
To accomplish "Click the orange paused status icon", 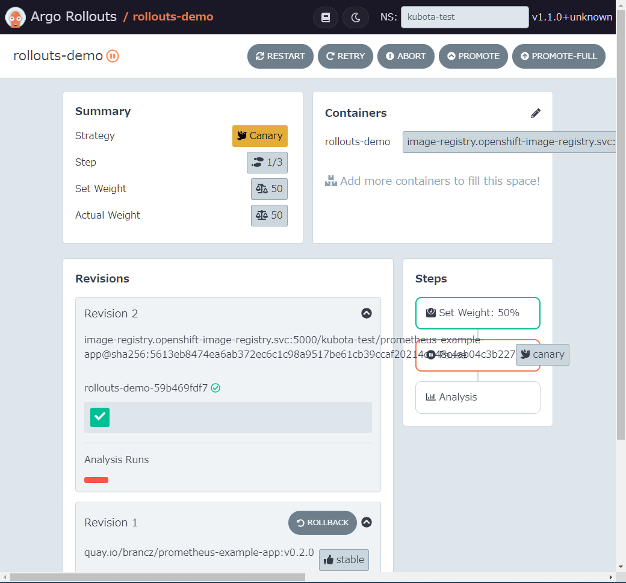I will 113,56.
